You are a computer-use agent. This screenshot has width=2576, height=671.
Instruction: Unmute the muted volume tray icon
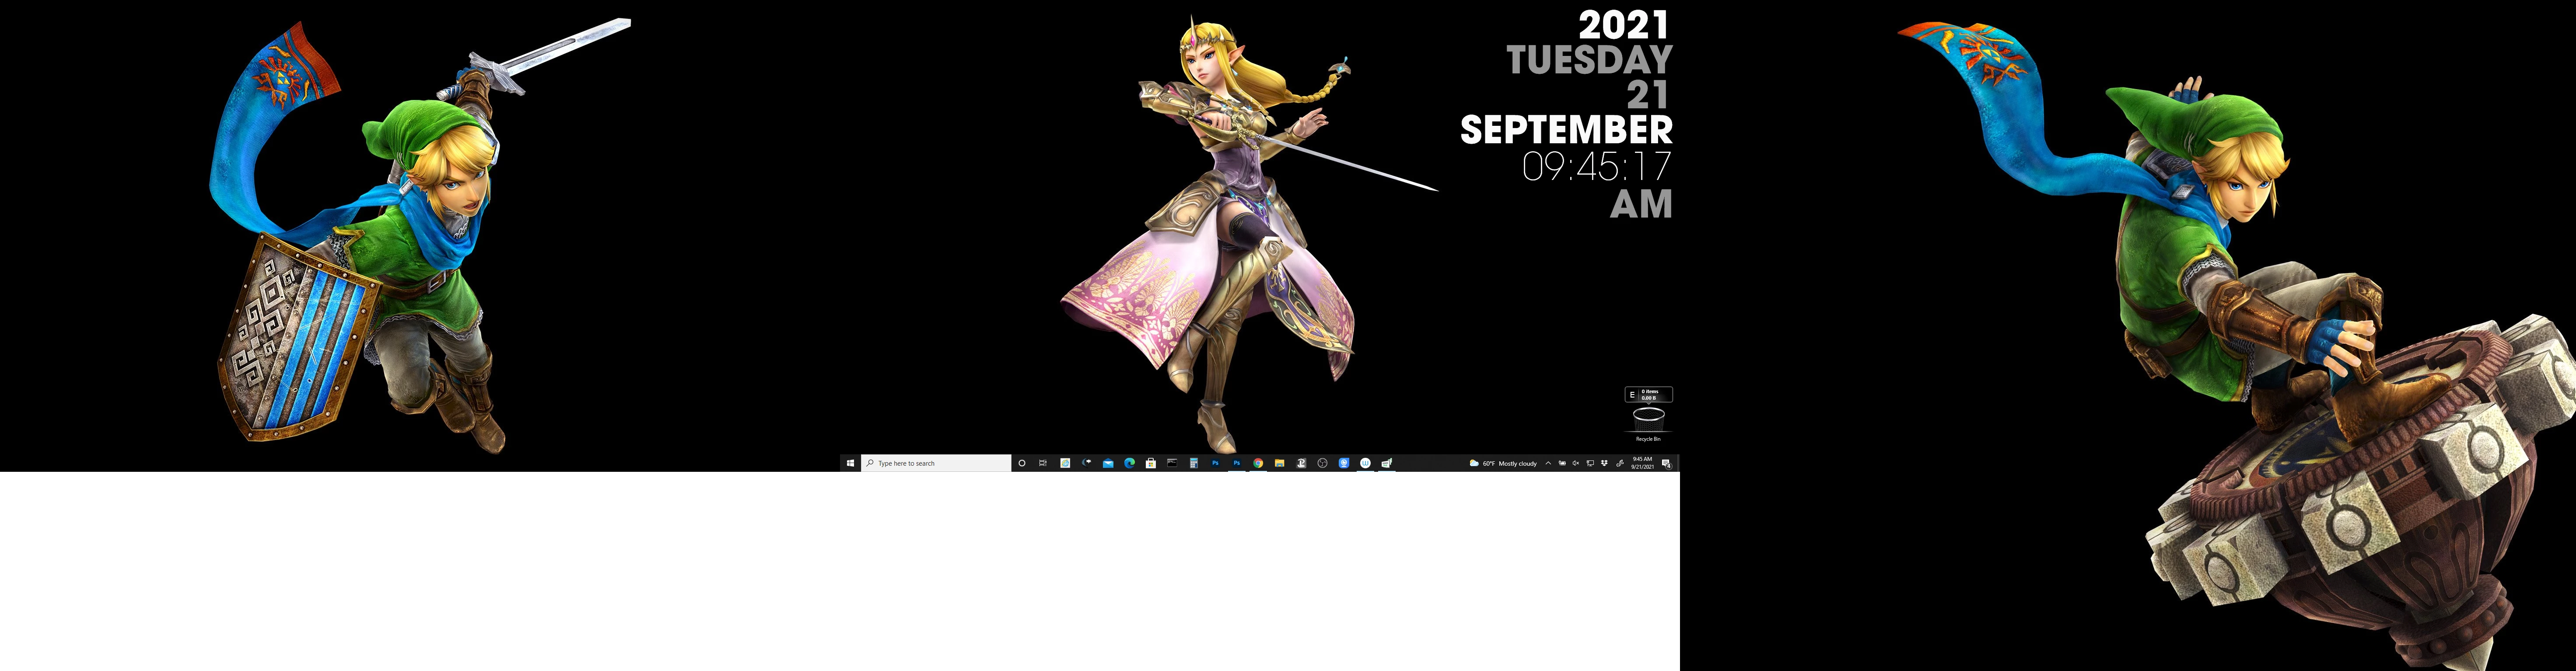1576,463
